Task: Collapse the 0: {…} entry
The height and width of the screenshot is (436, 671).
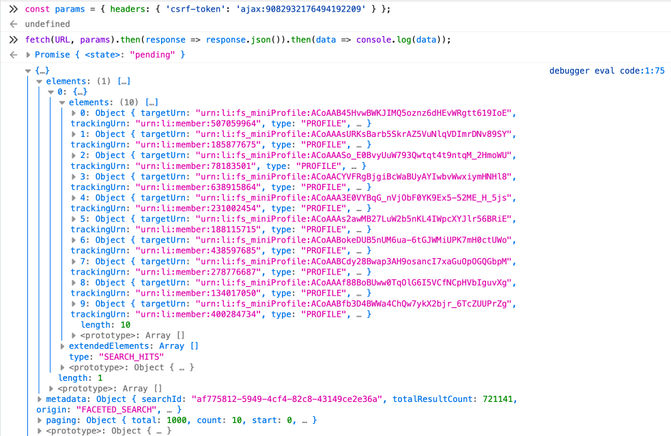Action: click(x=51, y=92)
